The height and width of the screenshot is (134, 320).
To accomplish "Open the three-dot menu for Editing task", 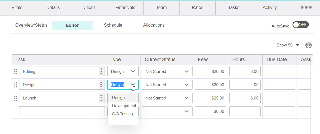I will click(101, 71).
